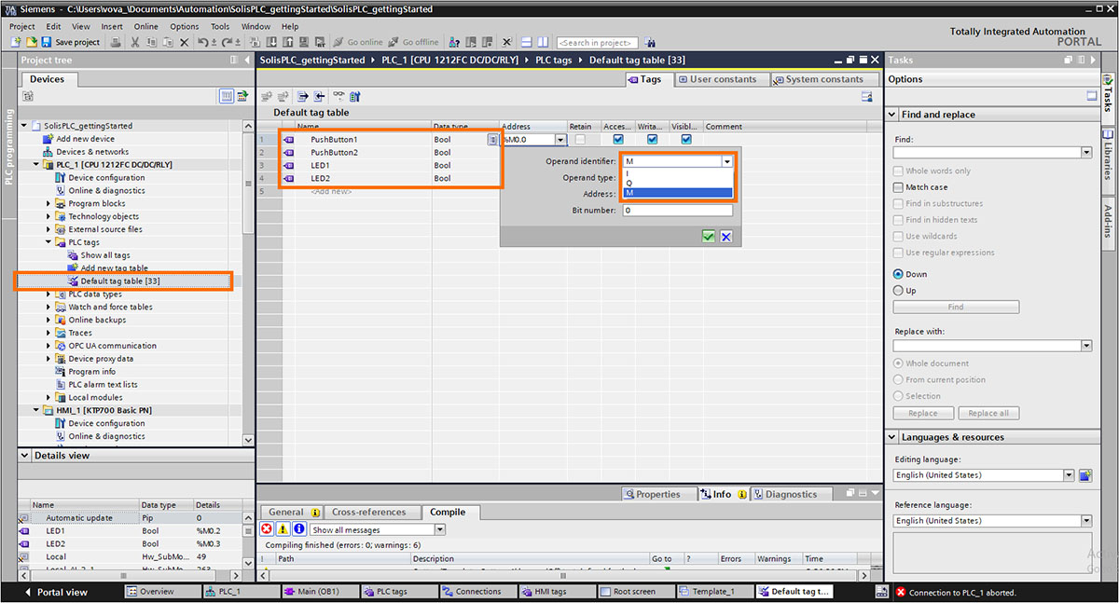
Task: Open the Online menu
Action: tap(145, 26)
